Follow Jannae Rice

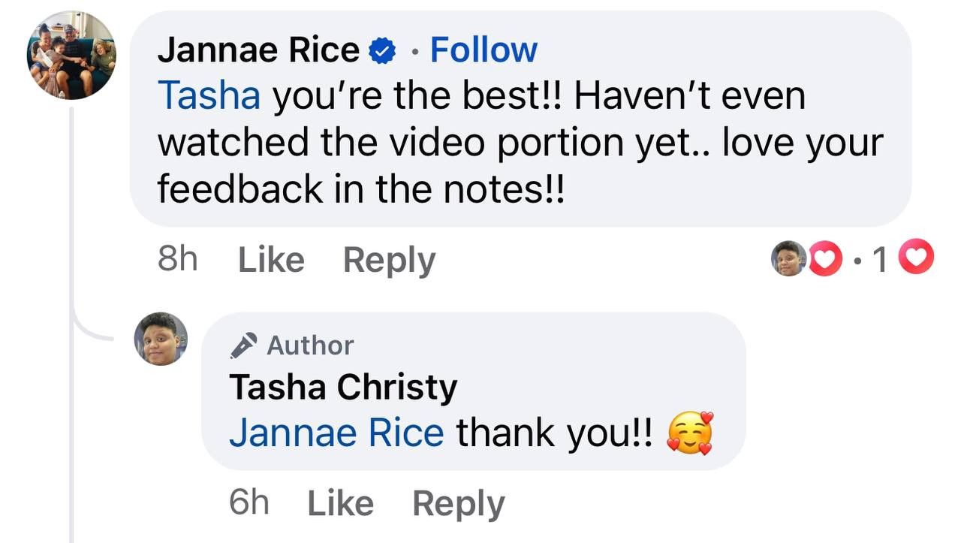tap(484, 50)
